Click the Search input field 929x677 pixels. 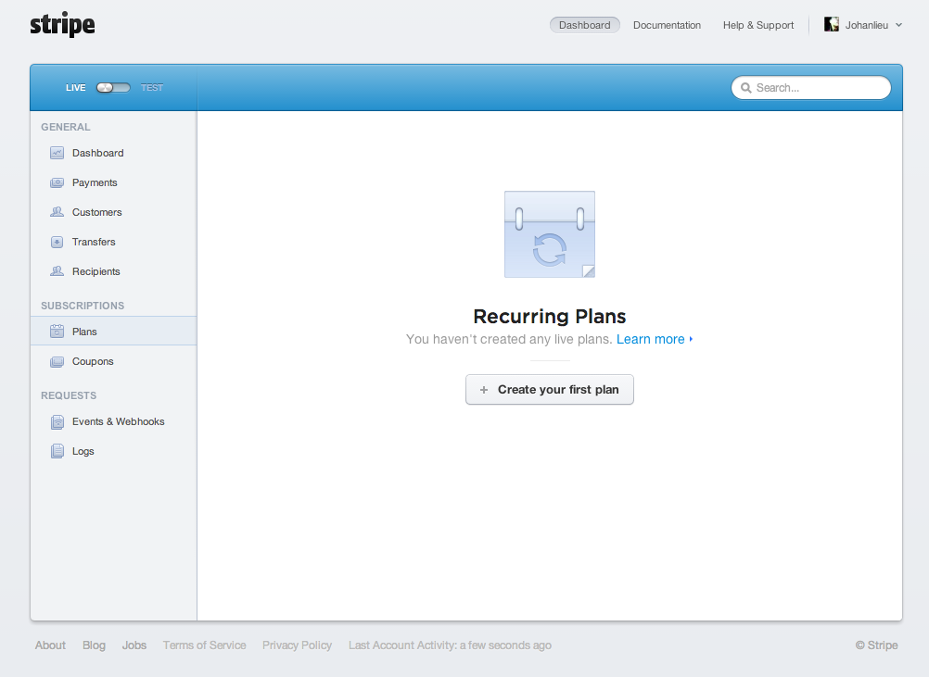[811, 88]
